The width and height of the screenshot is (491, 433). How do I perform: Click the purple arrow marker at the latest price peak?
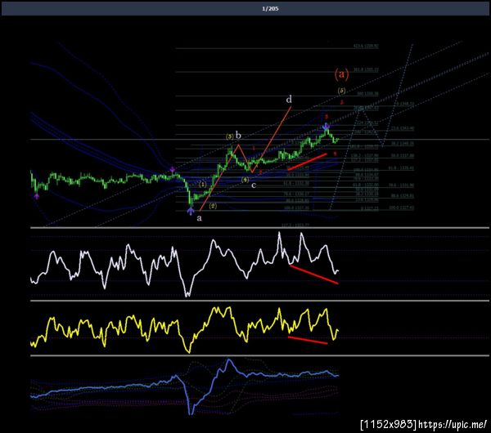pos(326,127)
